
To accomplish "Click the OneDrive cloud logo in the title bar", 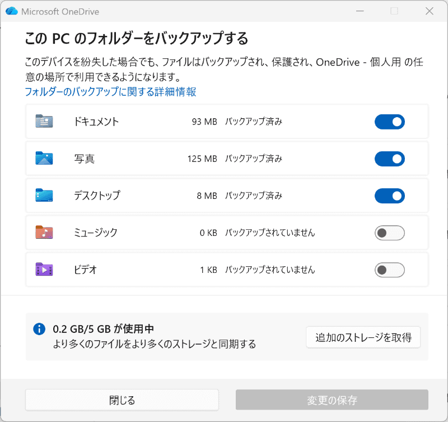I will click(11, 11).
